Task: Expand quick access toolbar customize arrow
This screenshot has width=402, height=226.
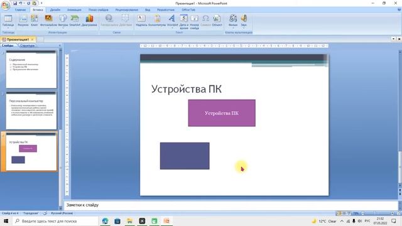Action: 41,3
